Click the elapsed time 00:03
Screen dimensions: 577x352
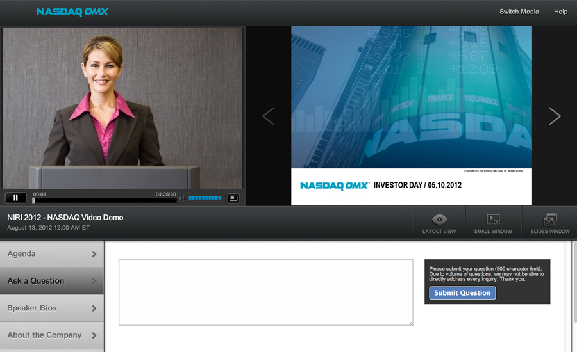(x=40, y=195)
